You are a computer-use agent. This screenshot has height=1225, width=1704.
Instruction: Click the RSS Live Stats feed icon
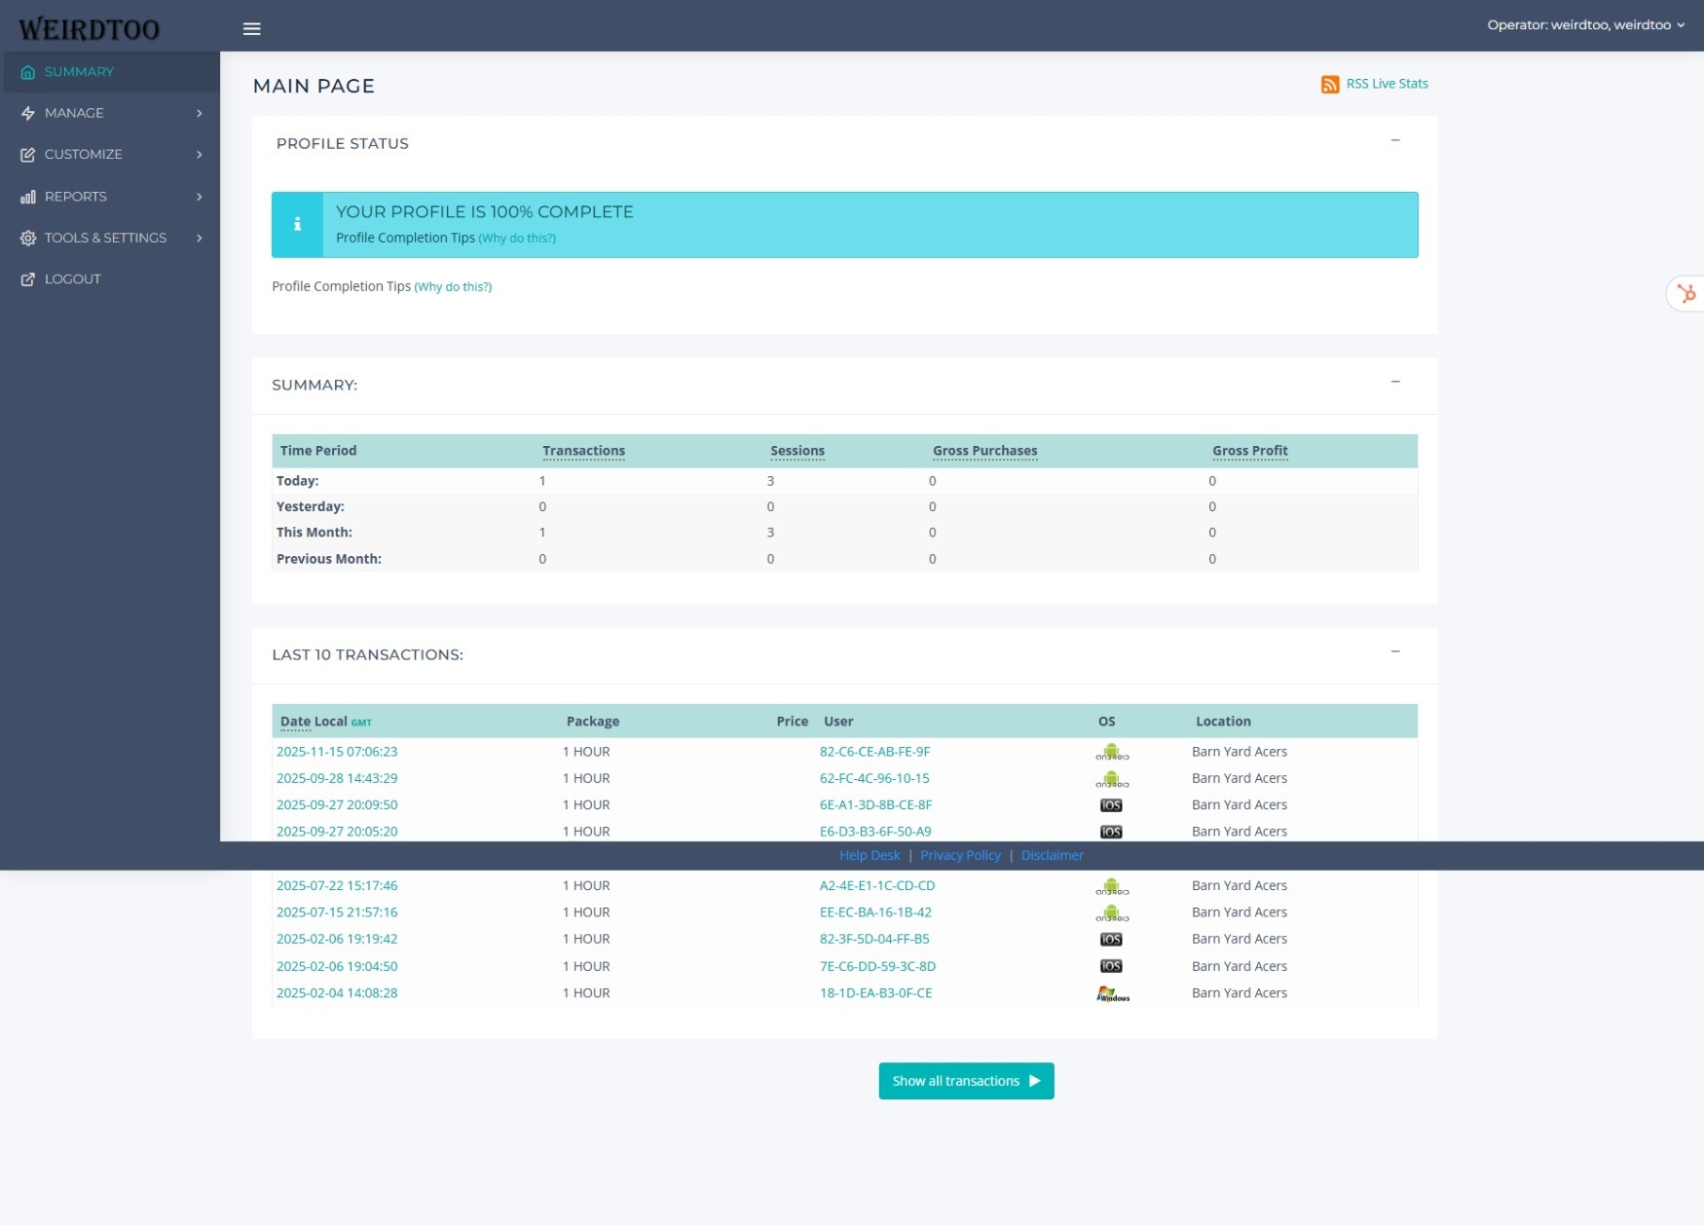pos(1330,84)
